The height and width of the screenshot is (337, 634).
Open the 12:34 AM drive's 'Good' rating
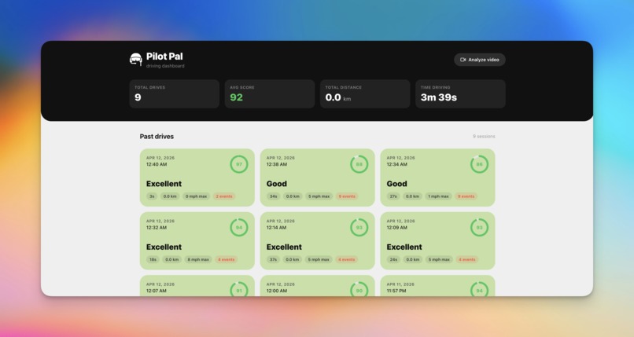(x=396, y=184)
